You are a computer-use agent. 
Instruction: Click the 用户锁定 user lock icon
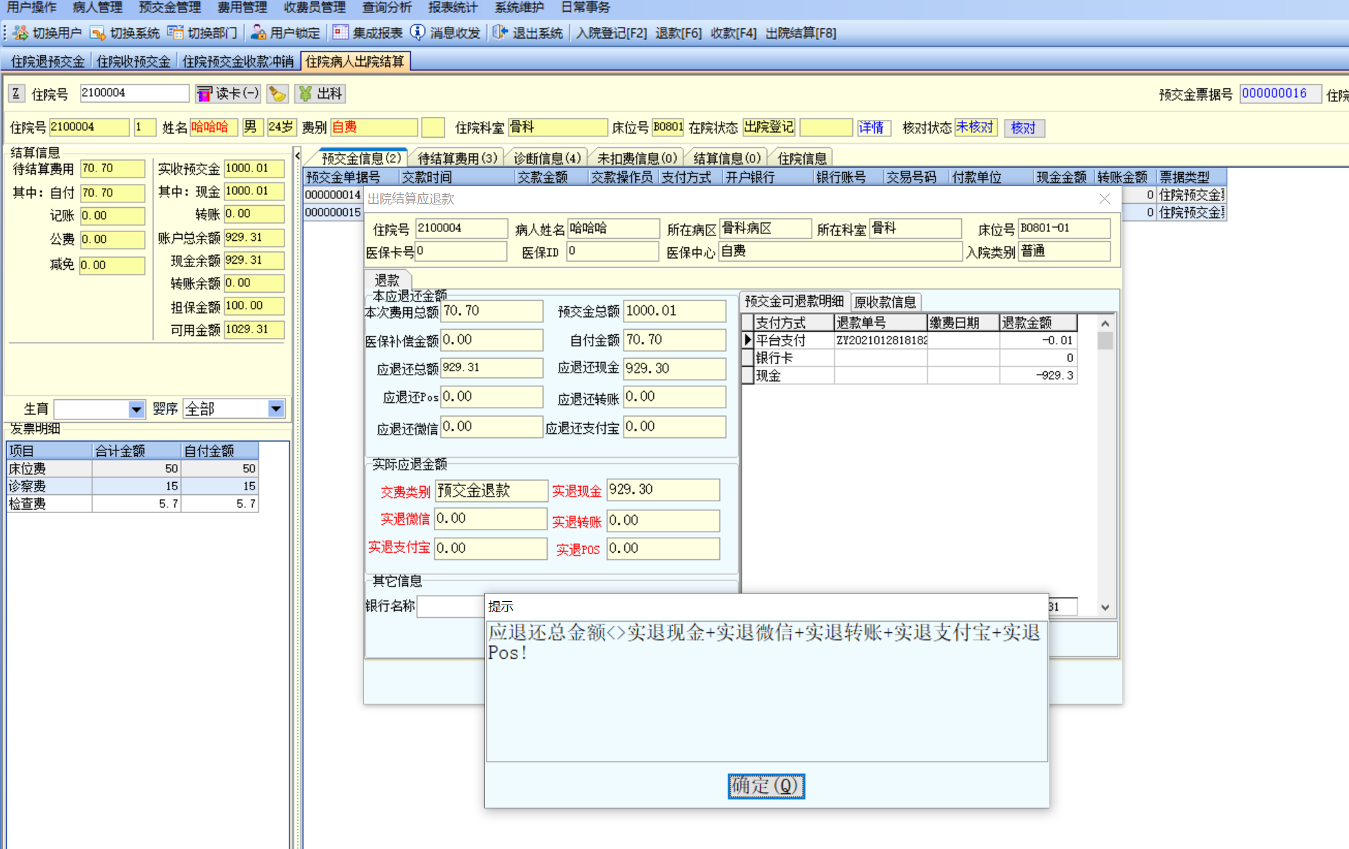coord(258,33)
